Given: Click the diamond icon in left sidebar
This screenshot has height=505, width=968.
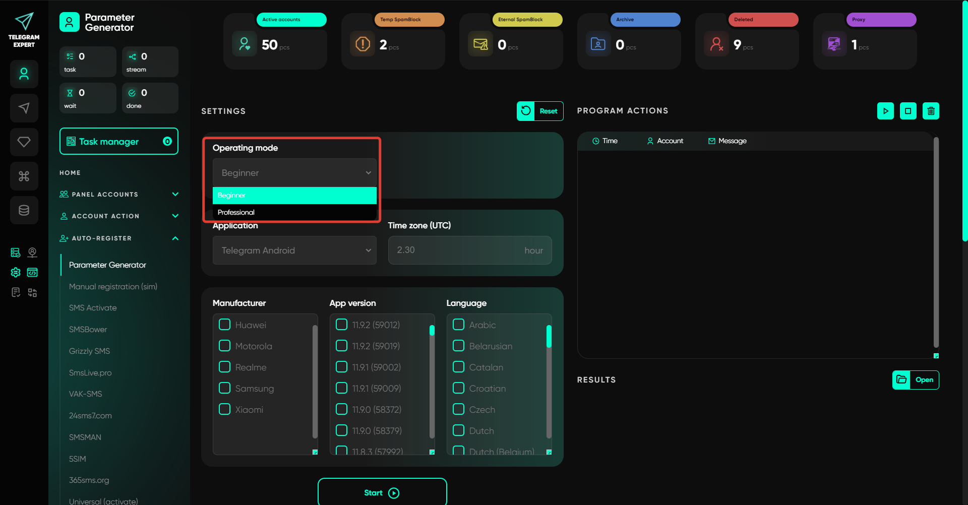Looking at the screenshot, I should tap(24, 142).
